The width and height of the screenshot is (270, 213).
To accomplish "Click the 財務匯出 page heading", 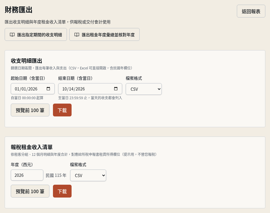I will pos(19,10).
